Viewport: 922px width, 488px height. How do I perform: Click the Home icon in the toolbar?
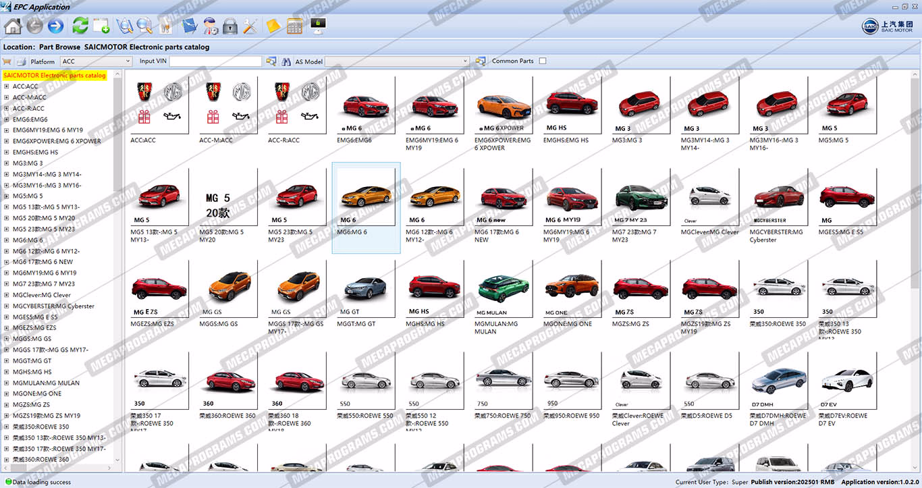click(x=13, y=26)
